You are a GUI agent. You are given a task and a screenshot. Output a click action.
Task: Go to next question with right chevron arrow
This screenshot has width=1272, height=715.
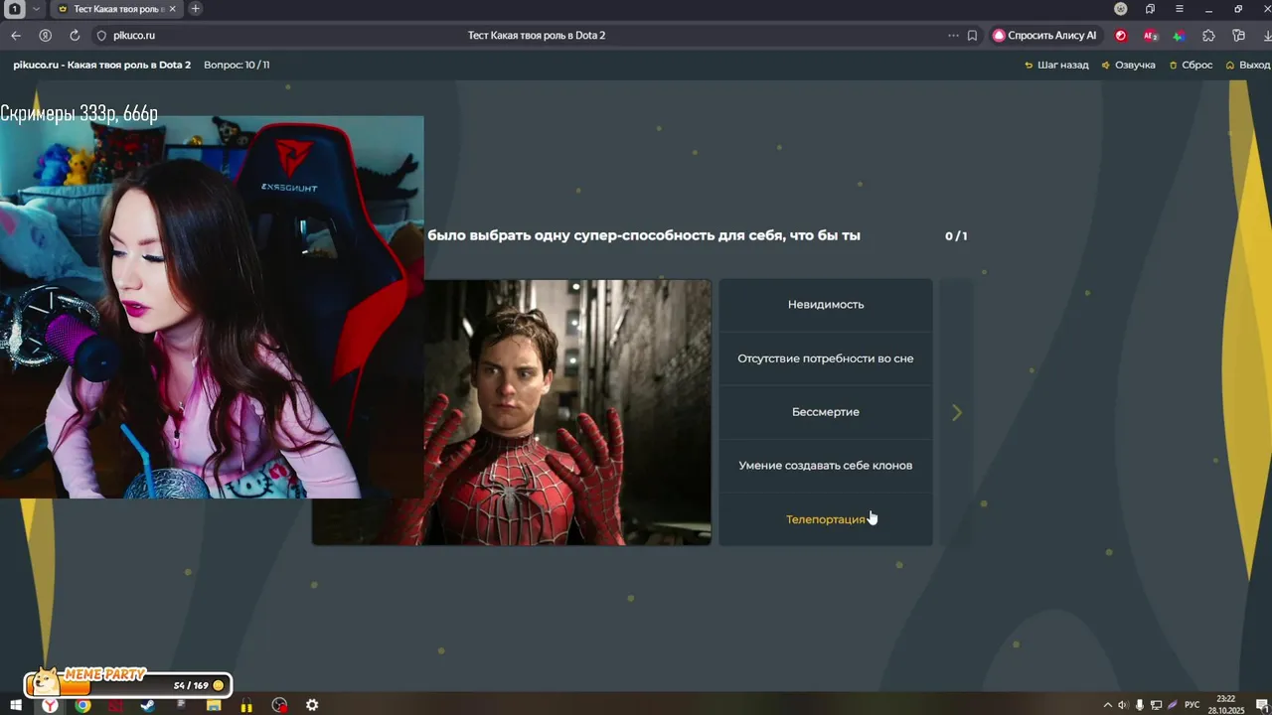[x=957, y=412]
